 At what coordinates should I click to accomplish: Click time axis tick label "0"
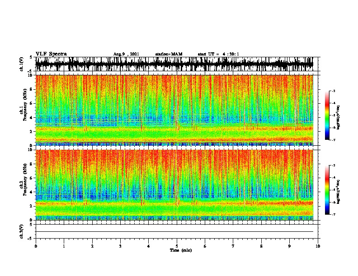[x=36, y=246]
